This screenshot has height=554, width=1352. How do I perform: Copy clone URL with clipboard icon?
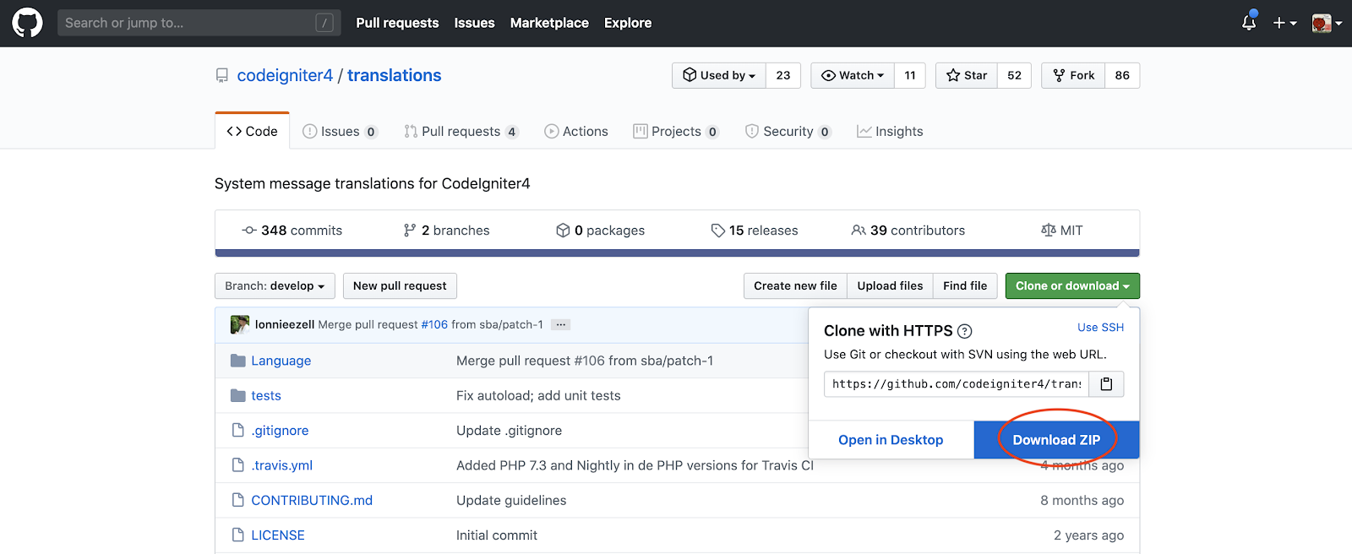pyautogui.click(x=1106, y=384)
